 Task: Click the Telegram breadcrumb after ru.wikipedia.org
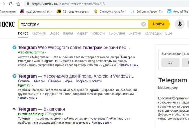54,114
